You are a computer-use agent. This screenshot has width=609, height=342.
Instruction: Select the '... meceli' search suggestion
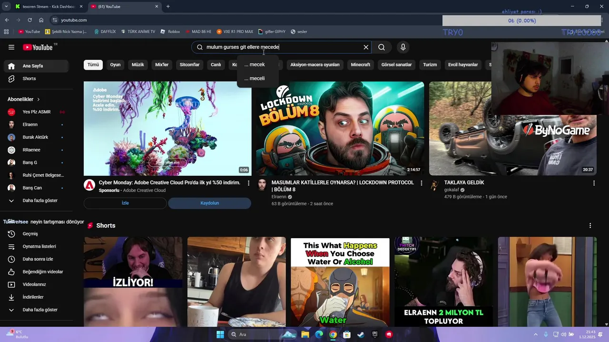tap(257, 78)
